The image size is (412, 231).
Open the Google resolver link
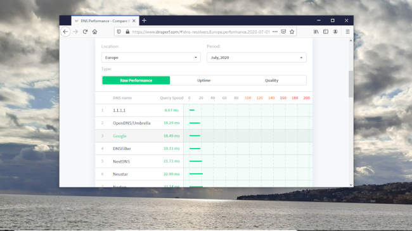pyautogui.click(x=120, y=136)
